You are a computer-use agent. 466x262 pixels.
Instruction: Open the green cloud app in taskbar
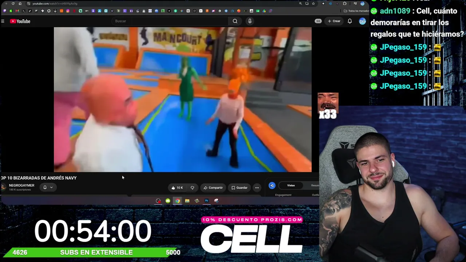(168, 201)
